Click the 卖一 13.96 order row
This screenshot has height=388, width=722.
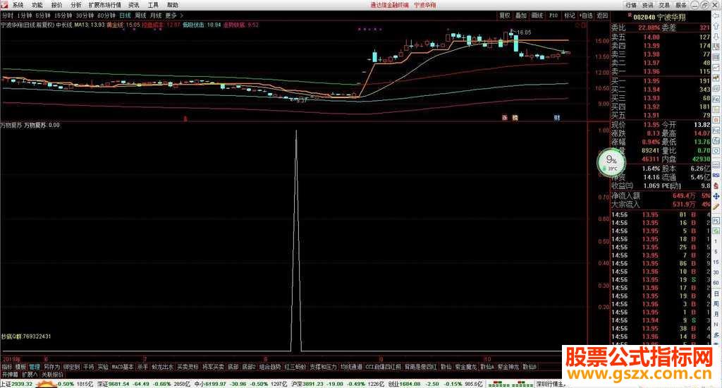click(661, 72)
